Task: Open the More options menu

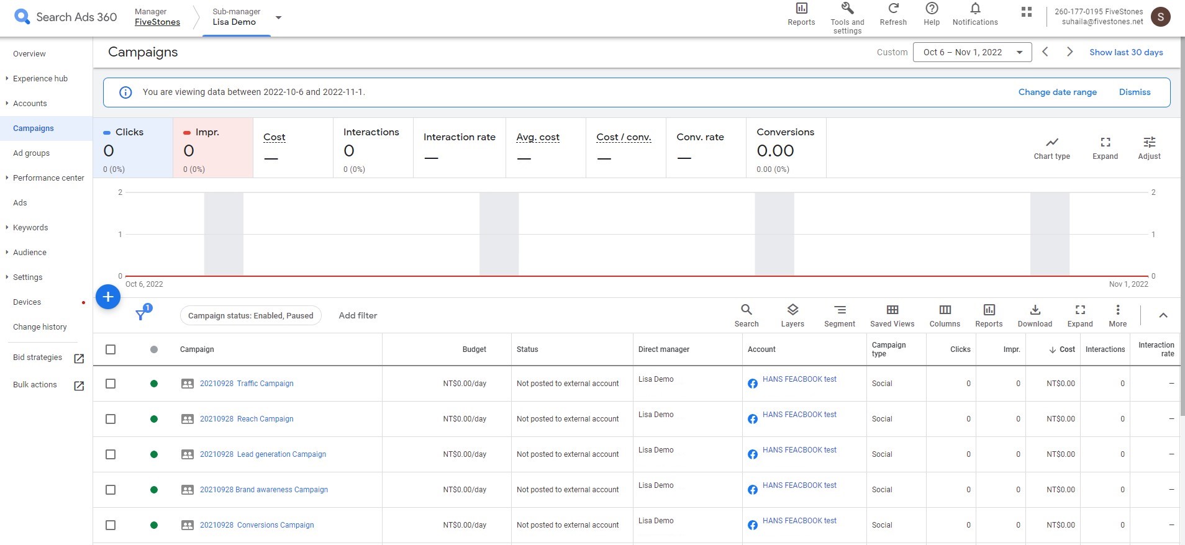Action: pos(1117,315)
